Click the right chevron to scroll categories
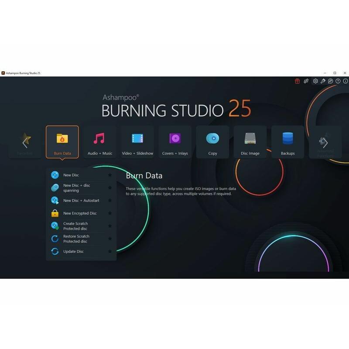This screenshot has height=349, width=349. pyautogui.click(x=325, y=143)
